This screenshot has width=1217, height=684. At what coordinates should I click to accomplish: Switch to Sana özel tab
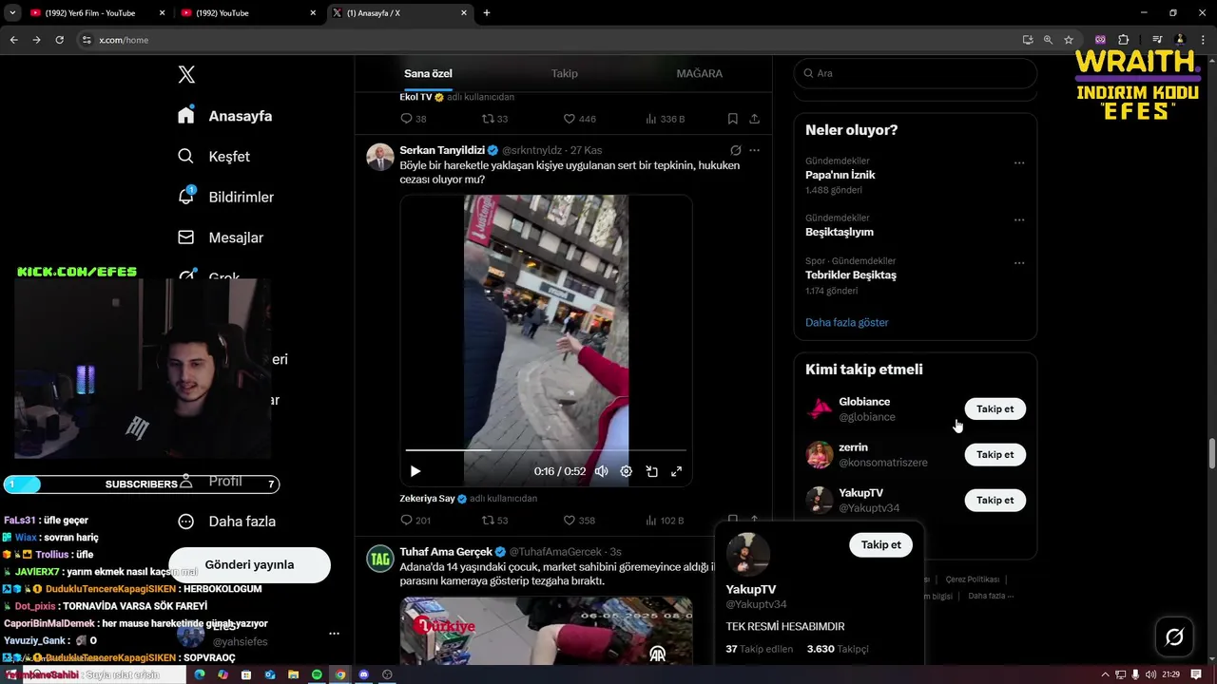pos(428,73)
